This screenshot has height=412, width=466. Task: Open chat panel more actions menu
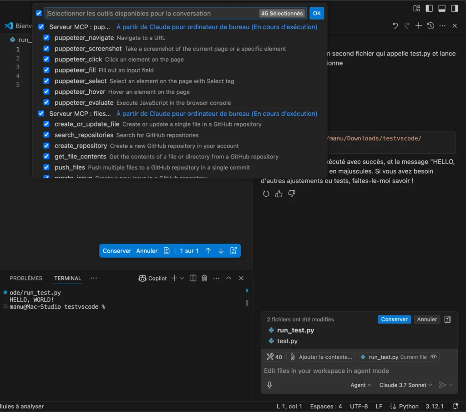coord(442,26)
